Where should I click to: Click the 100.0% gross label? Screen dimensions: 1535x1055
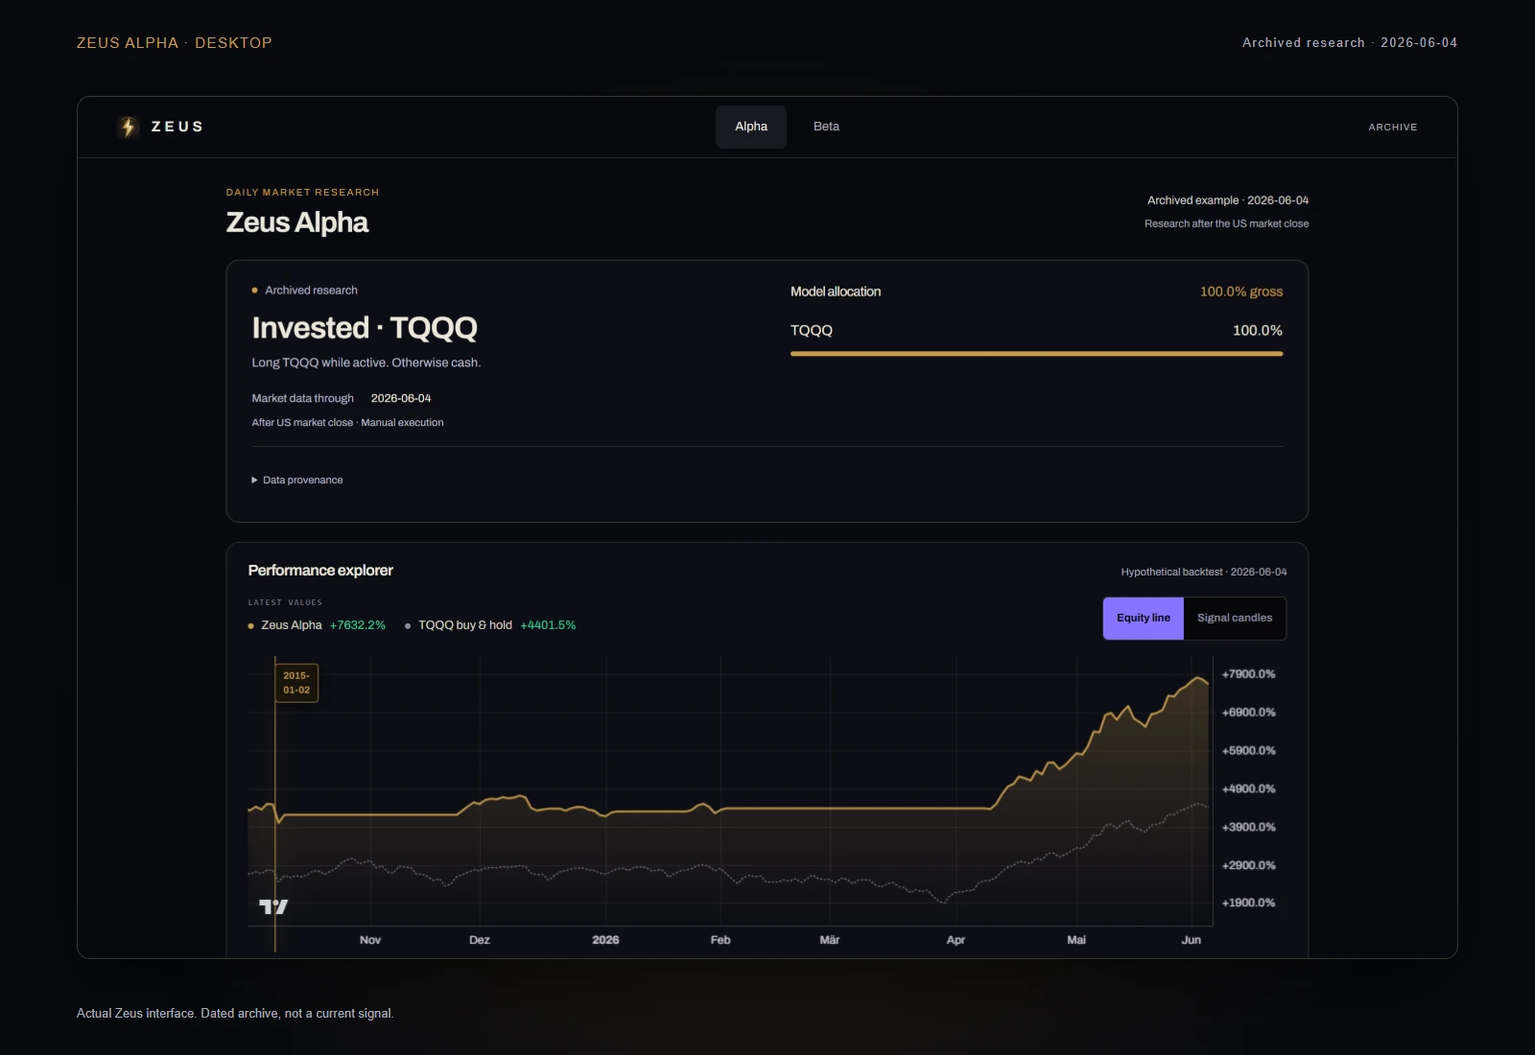pyautogui.click(x=1241, y=292)
